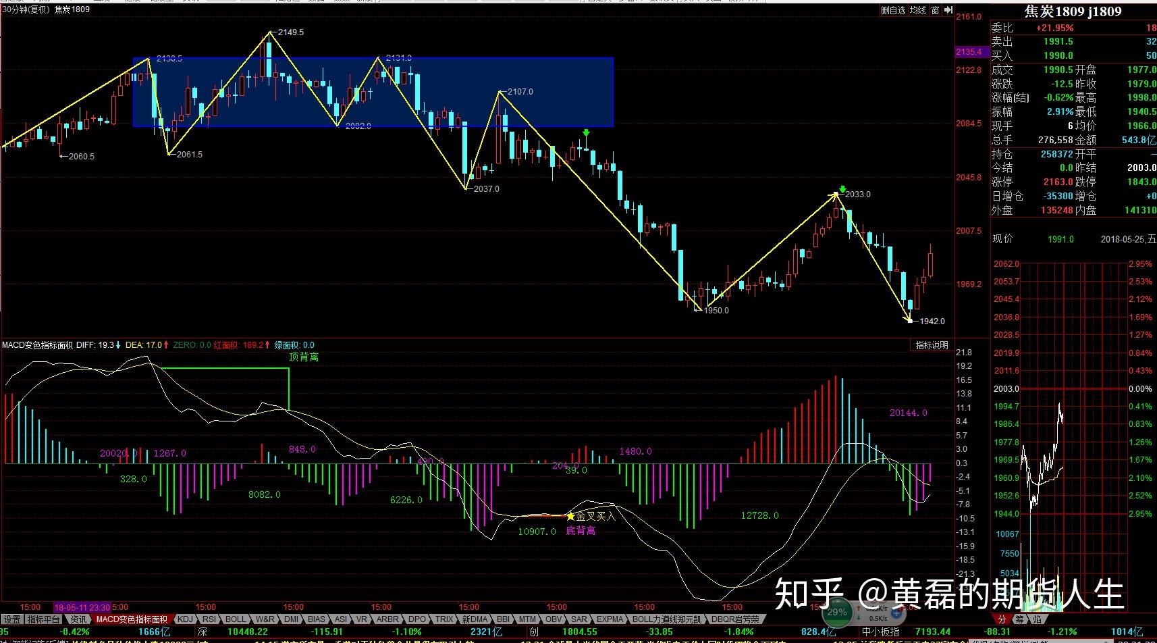
Task: Toggle the 均线 moving average lines
Action: click(x=918, y=10)
